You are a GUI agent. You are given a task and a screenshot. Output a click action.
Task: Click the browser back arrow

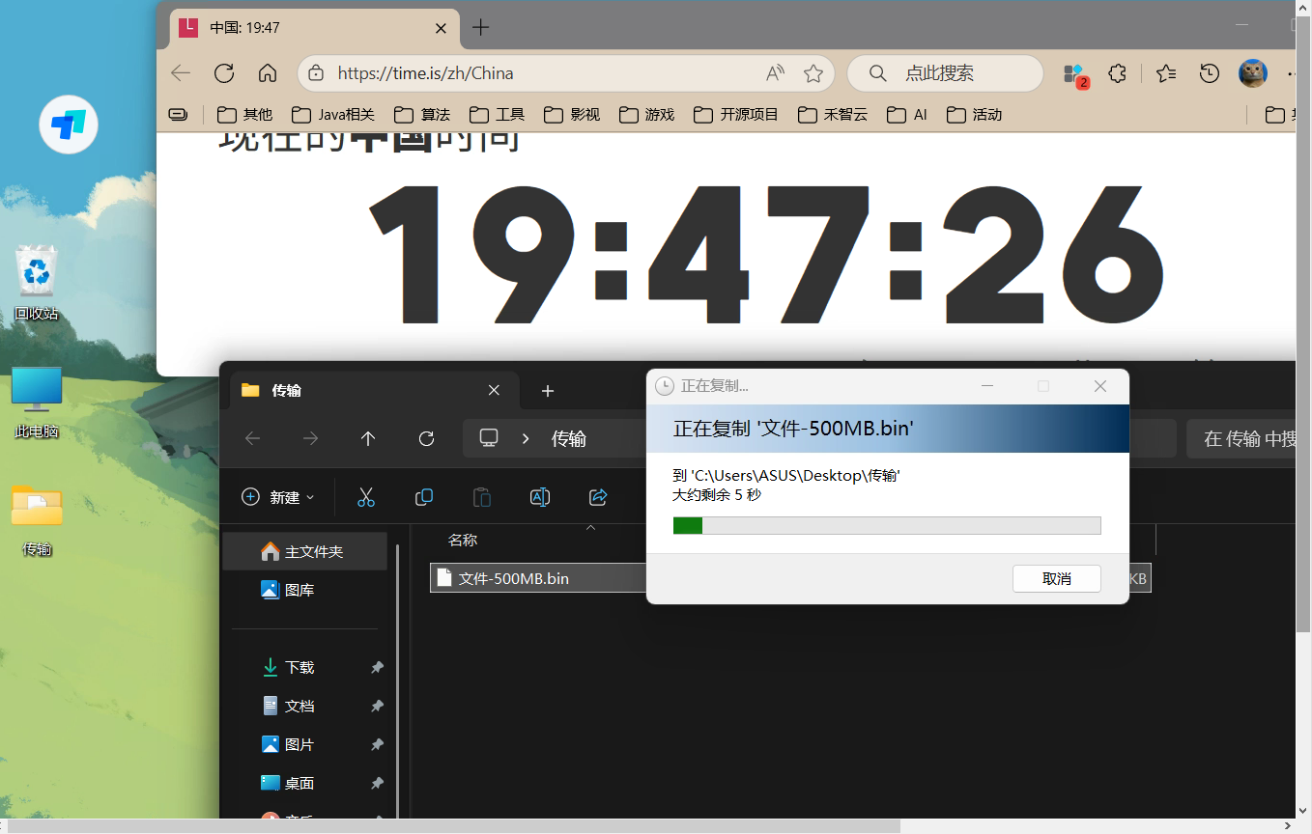(x=181, y=73)
